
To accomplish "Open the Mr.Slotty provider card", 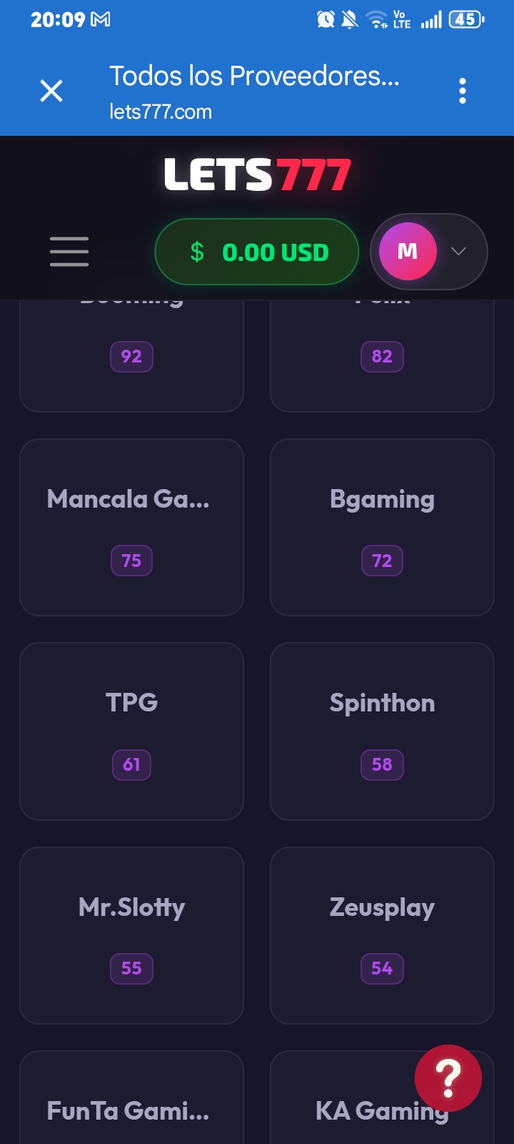I will click(x=131, y=935).
